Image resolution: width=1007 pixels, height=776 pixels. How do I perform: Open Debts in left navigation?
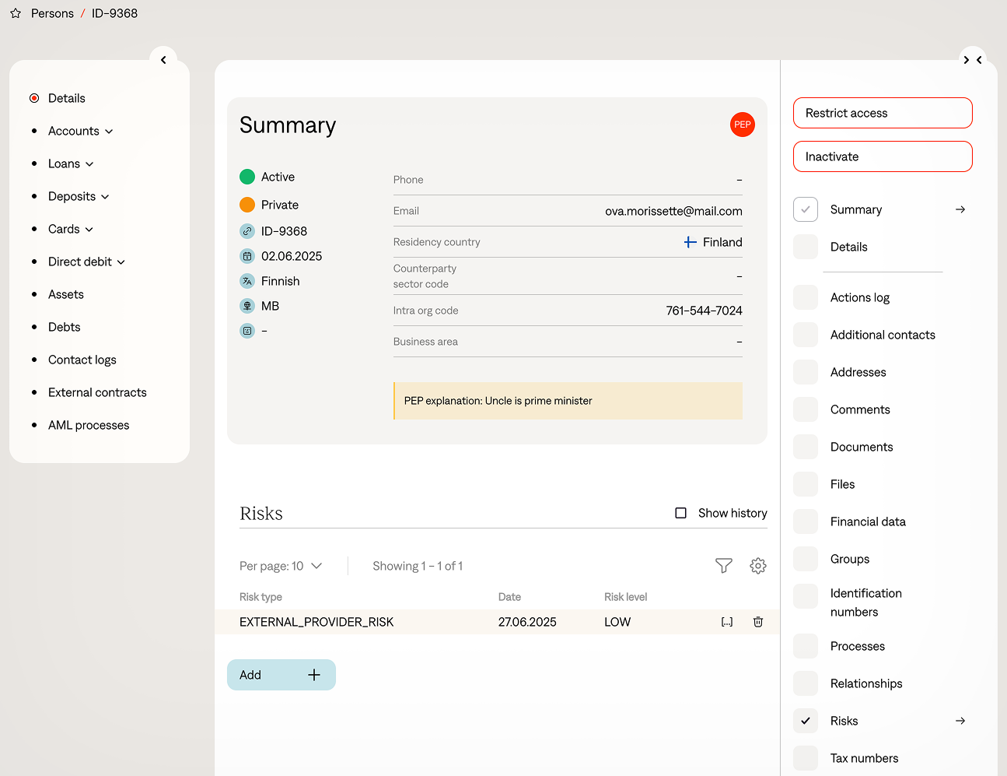pyautogui.click(x=65, y=327)
